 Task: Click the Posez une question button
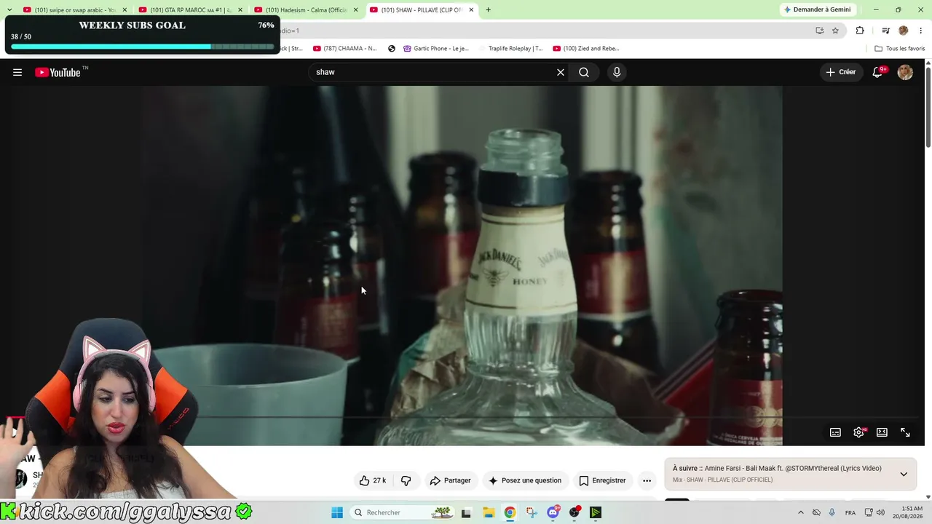point(524,480)
